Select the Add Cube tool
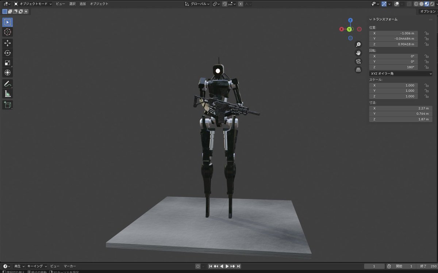The image size is (438, 273). point(7,105)
